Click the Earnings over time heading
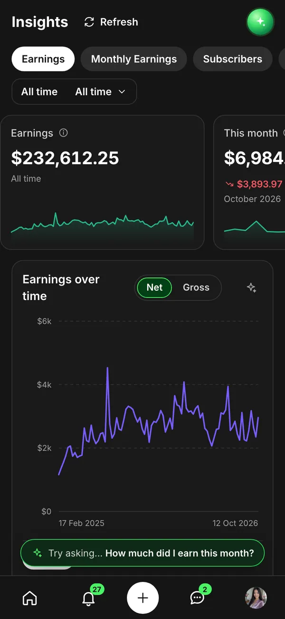The height and width of the screenshot is (619, 285). coord(61,287)
